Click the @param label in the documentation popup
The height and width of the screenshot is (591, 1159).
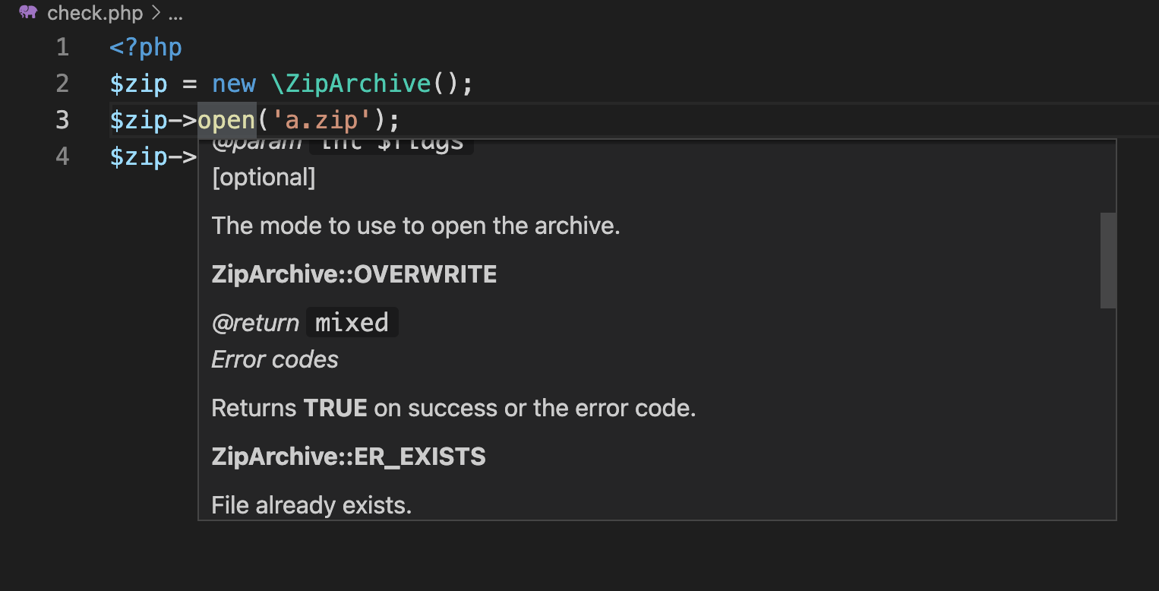pos(258,141)
